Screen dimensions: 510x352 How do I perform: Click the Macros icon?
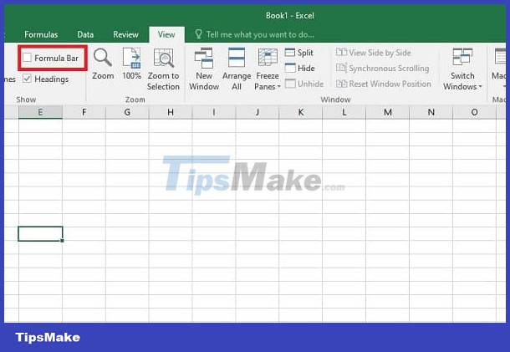coord(500,57)
